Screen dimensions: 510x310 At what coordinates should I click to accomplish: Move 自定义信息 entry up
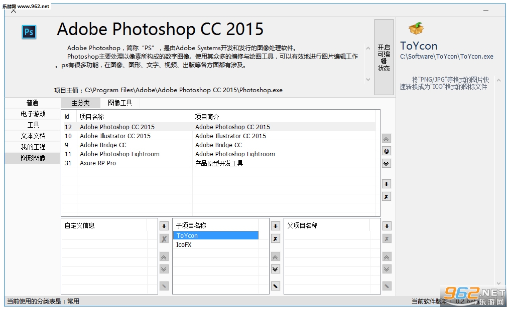pyautogui.click(x=164, y=257)
